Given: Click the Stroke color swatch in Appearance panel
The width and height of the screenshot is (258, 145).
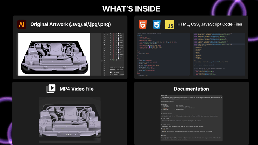Looking at the screenshot, I should pos(118,74).
